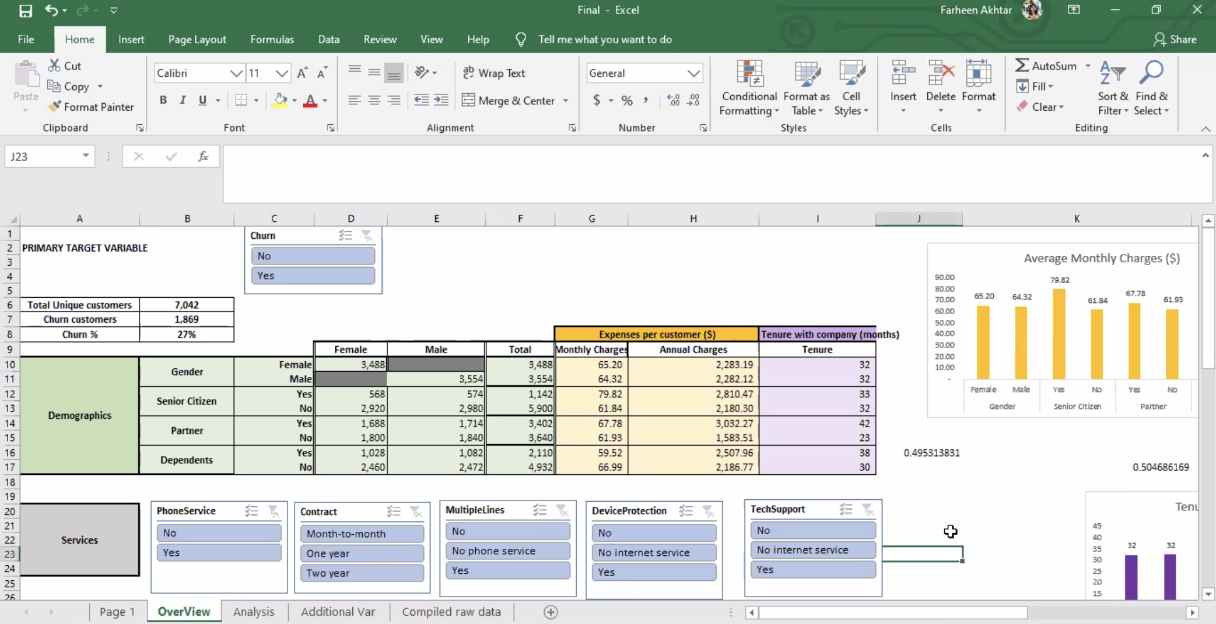Screen dimensions: 1216x624
Task: Click the Share button
Action: coord(1175,39)
